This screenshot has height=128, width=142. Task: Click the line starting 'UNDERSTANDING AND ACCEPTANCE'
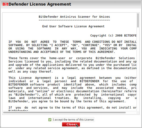point(62,52)
